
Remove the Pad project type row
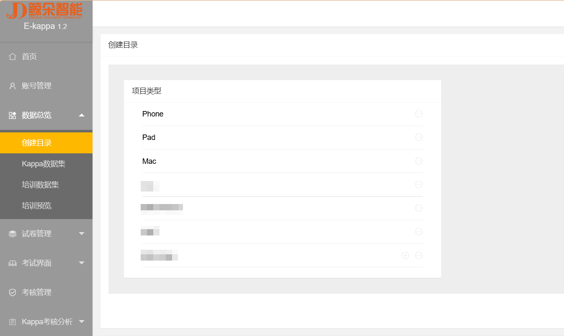tap(419, 137)
